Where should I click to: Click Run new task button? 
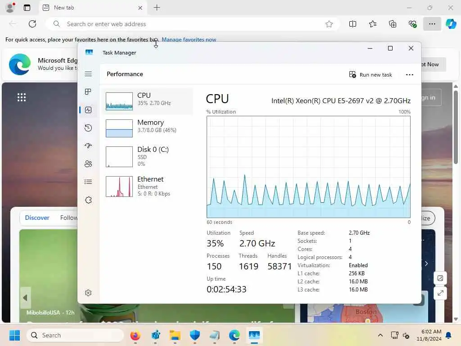click(x=371, y=75)
